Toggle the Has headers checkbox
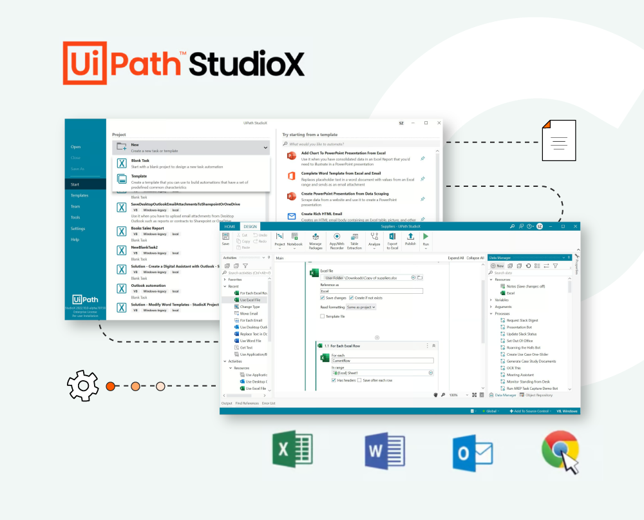 [x=334, y=380]
